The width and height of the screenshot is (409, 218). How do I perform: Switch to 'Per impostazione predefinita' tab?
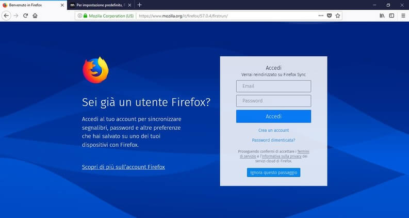[101, 5]
